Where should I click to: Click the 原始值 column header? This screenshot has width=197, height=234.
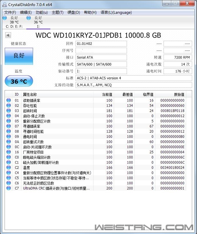[171, 94]
